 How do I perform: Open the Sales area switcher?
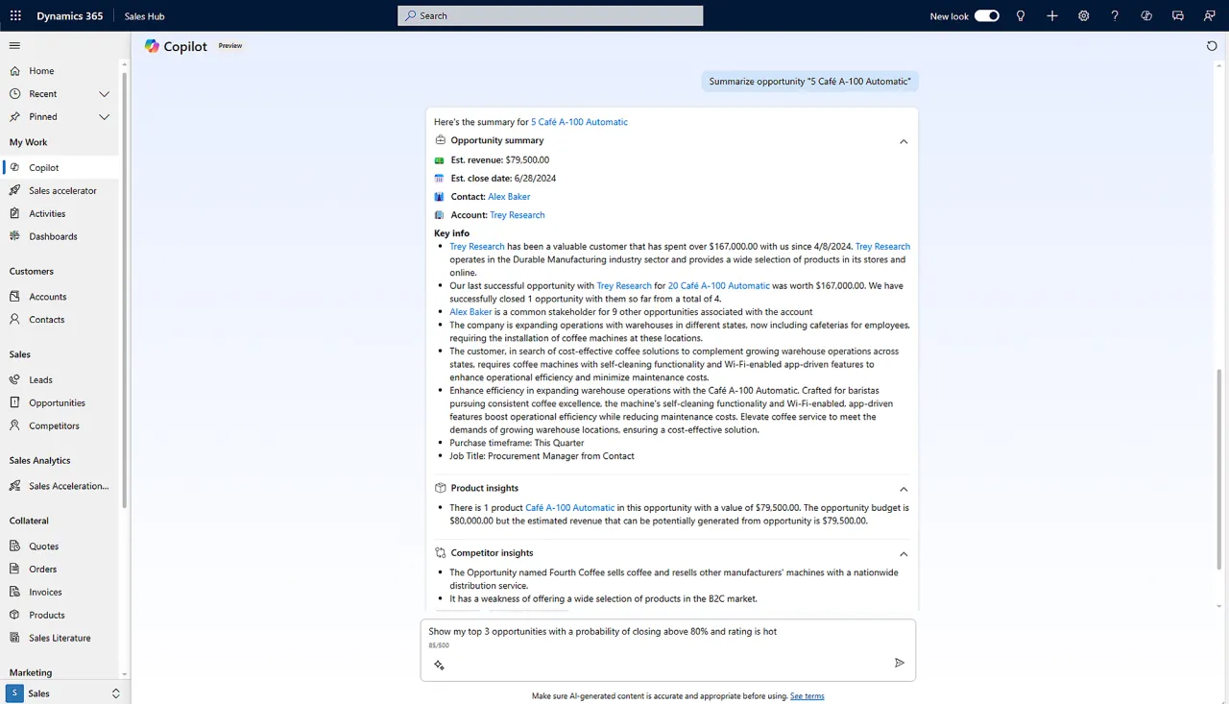64,693
